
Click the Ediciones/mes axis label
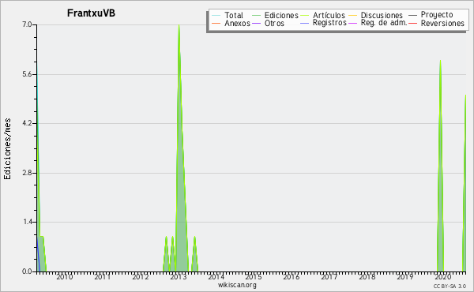pyautogui.click(x=7, y=149)
